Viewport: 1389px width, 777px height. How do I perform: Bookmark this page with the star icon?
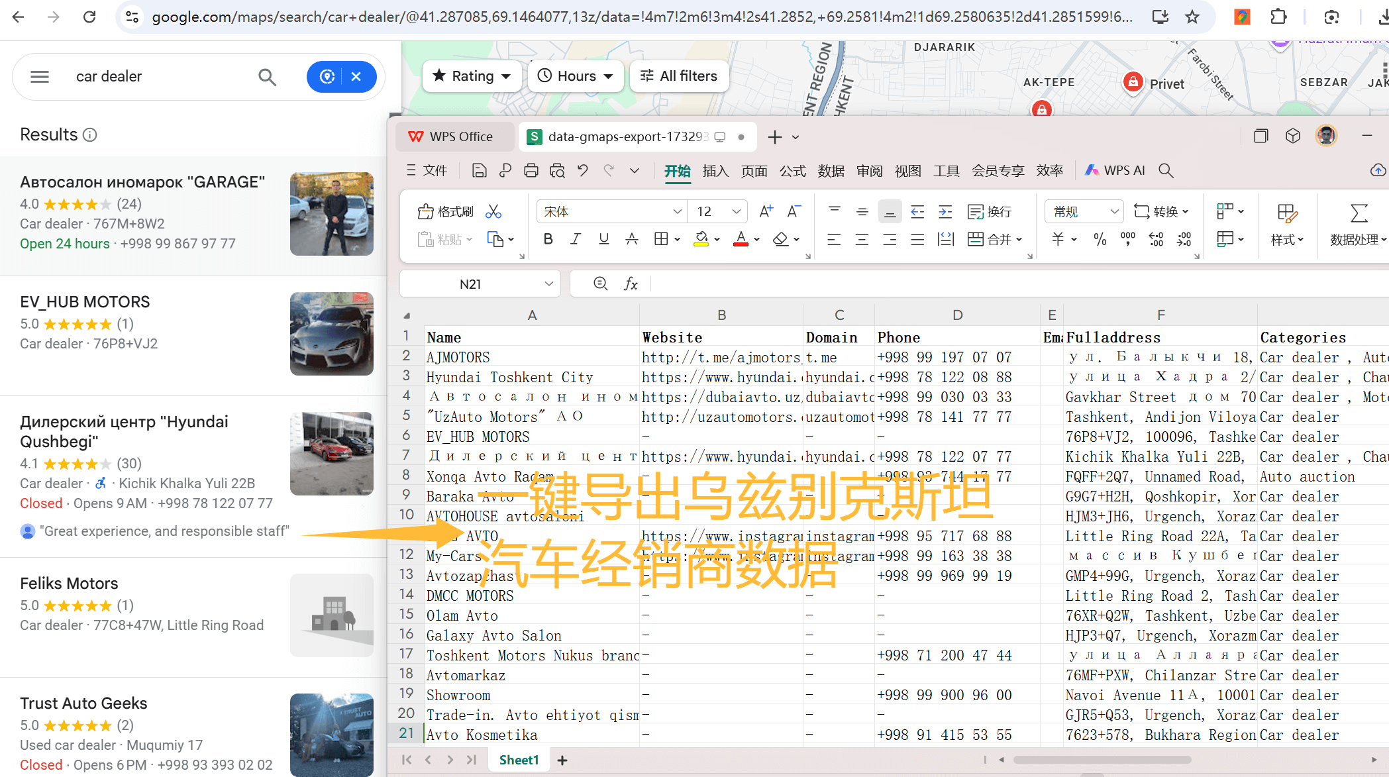pyautogui.click(x=1192, y=17)
